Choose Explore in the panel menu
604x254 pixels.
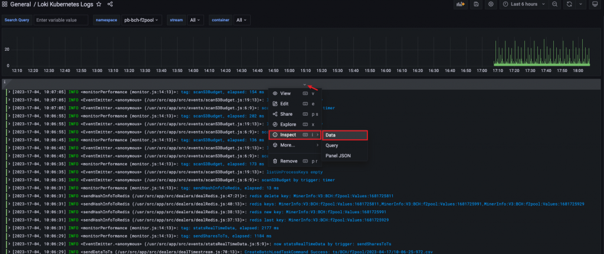295,125
